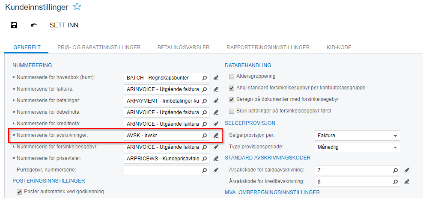This screenshot has height=198, width=423.
Task: Edit nummerserie for faktura pencil
Action: point(216,89)
